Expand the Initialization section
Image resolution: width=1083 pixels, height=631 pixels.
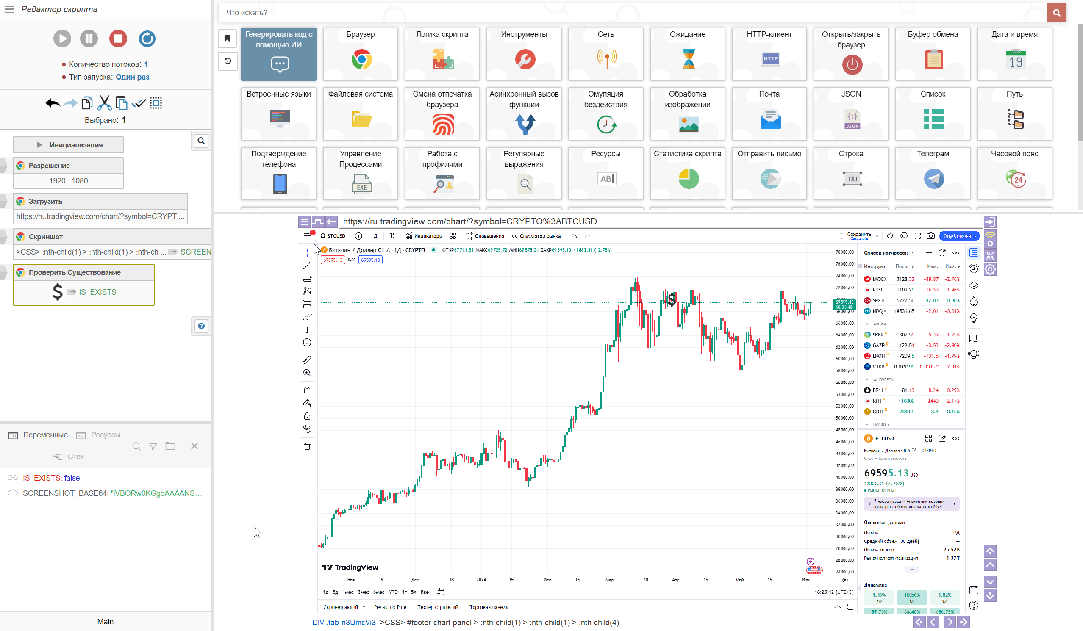click(68, 145)
